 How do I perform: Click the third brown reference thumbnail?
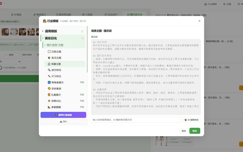coord(22,32)
